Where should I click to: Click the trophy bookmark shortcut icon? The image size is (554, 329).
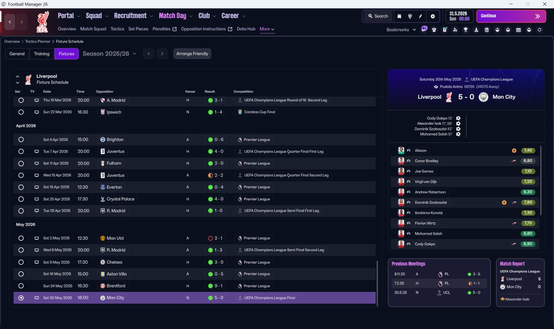coord(466,30)
